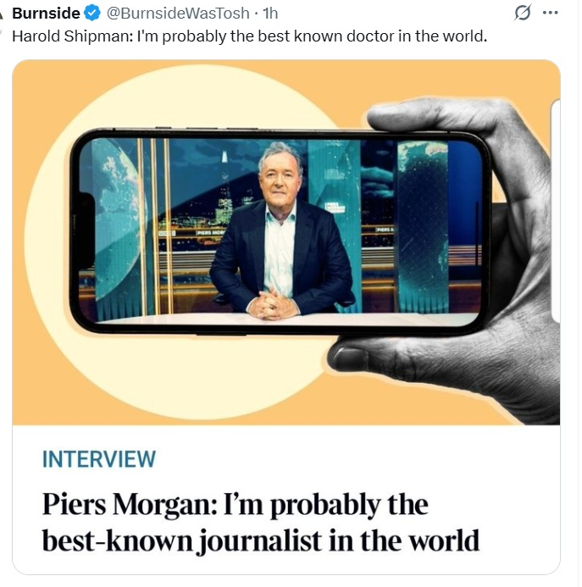Image resolution: width=582 pixels, height=587 pixels.
Task: Click the white sliver at card's right edge
Action: 557,210
